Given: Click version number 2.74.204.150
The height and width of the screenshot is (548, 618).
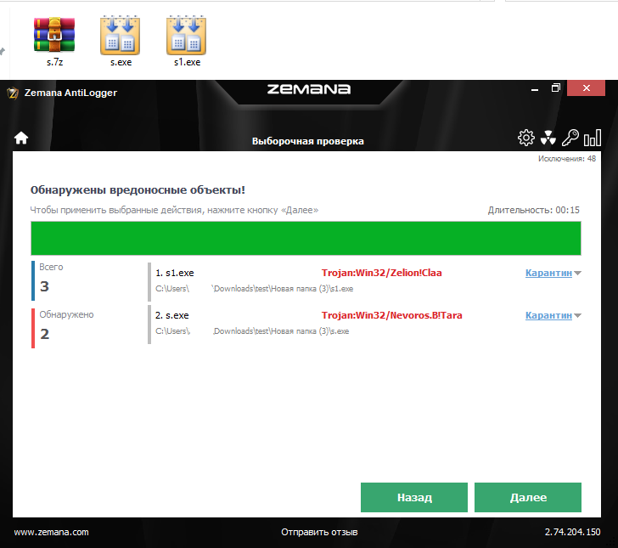Looking at the screenshot, I should [572, 532].
